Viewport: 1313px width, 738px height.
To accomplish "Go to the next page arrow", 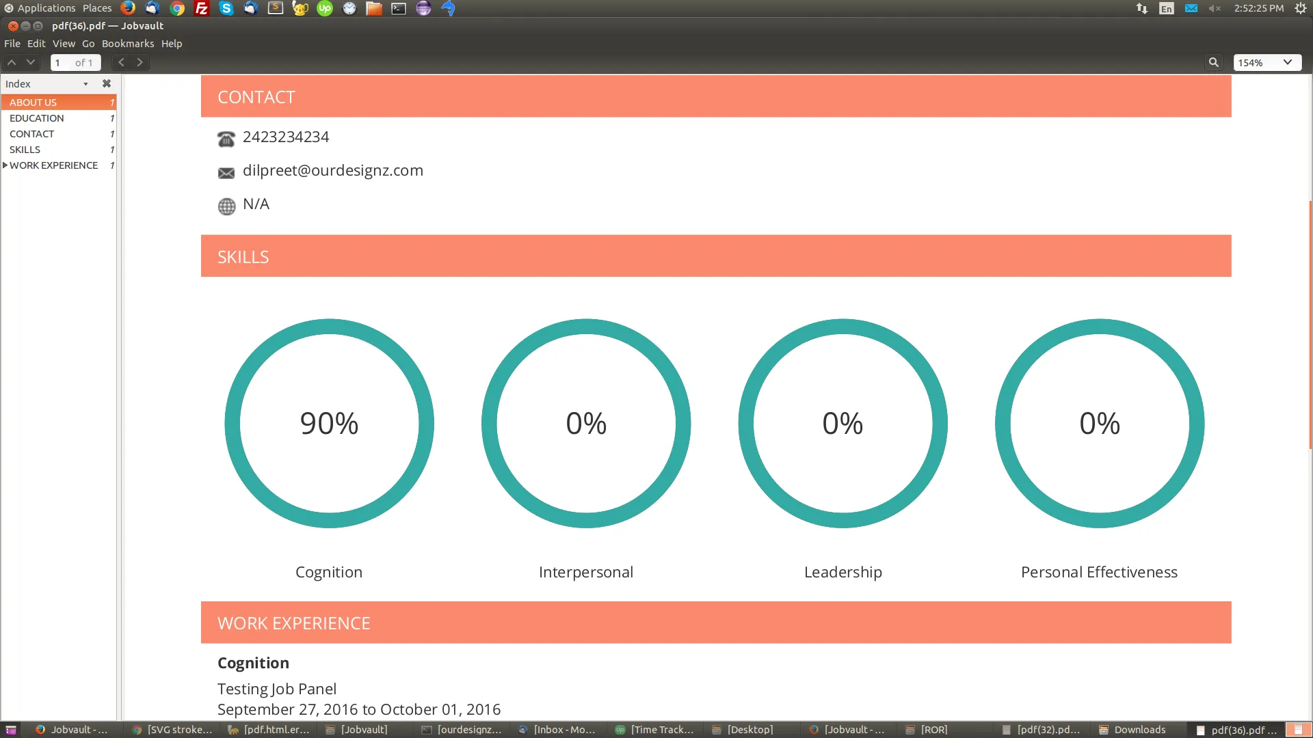I will 30,62.
